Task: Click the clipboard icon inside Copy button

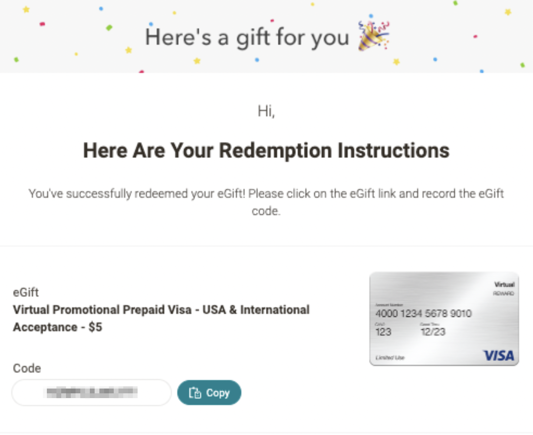Action: tap(195, 393)
